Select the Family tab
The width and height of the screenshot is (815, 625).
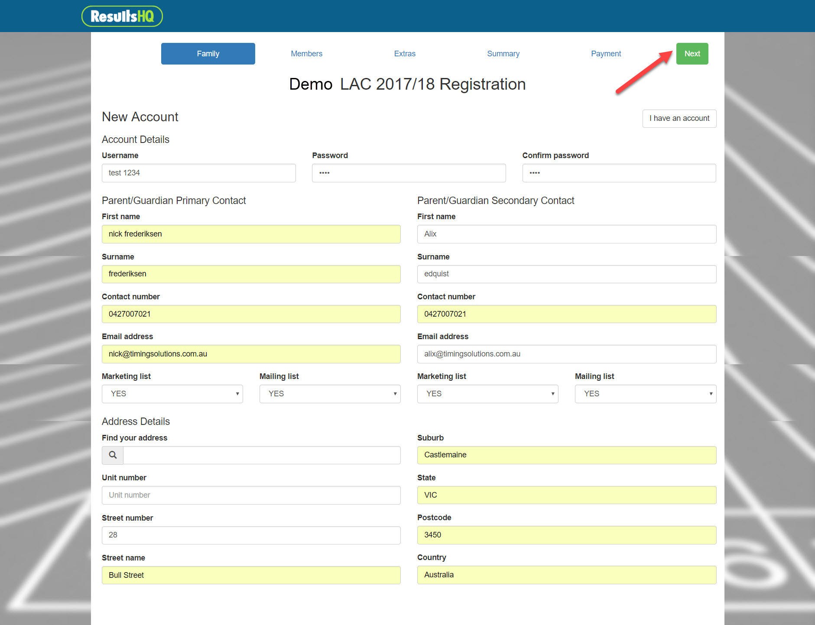[x=208, y=54]
